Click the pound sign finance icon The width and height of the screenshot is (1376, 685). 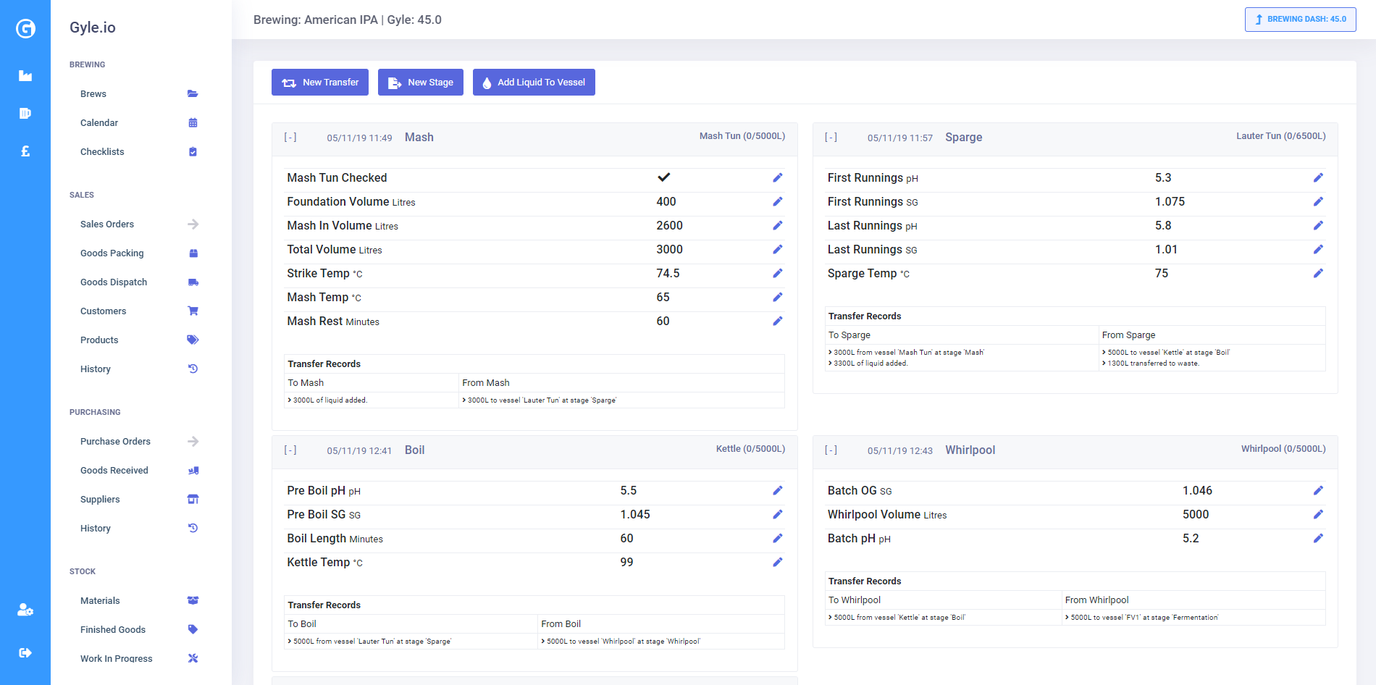pyautogui.click(x=25, y=151)
